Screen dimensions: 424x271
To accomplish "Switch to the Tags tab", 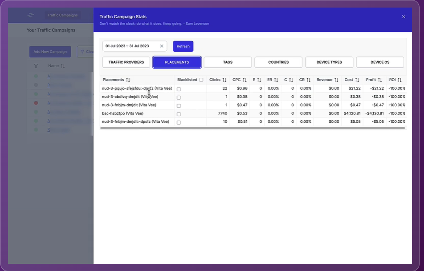I will 228,62.
